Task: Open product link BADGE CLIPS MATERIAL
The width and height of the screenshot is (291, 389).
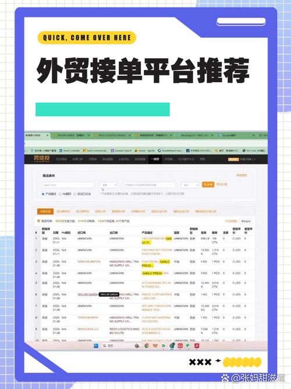Action: click(157, 296)
